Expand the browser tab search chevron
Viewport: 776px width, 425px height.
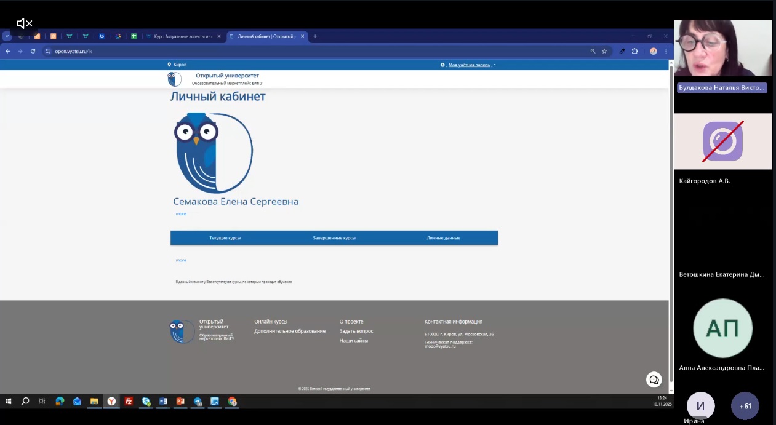point(7,36)
